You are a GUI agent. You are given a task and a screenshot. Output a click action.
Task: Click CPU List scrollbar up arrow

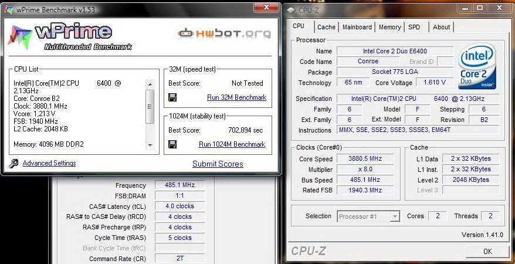coord(150,84)
